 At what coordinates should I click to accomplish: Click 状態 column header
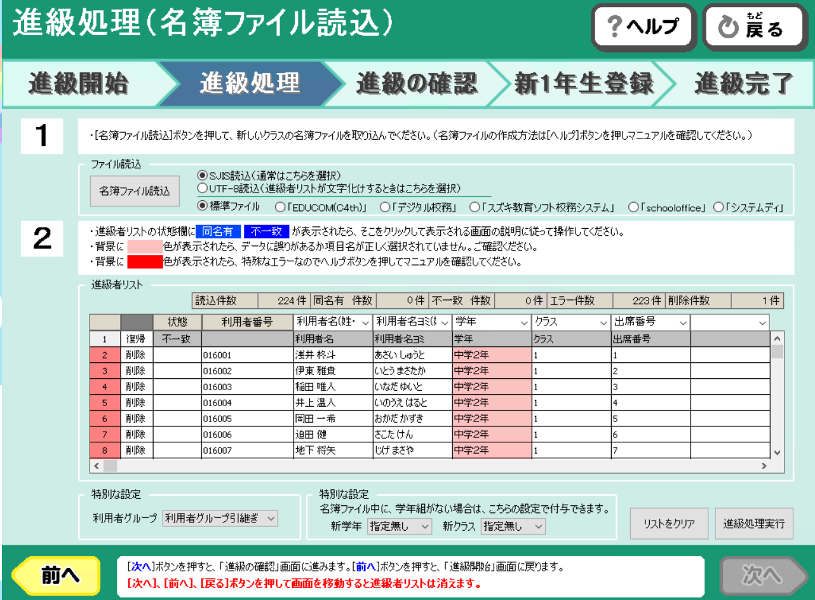(177, 322)
